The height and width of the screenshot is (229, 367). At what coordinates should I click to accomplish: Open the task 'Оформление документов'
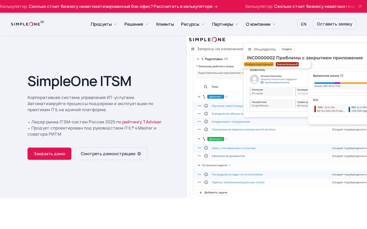(228, 156)
